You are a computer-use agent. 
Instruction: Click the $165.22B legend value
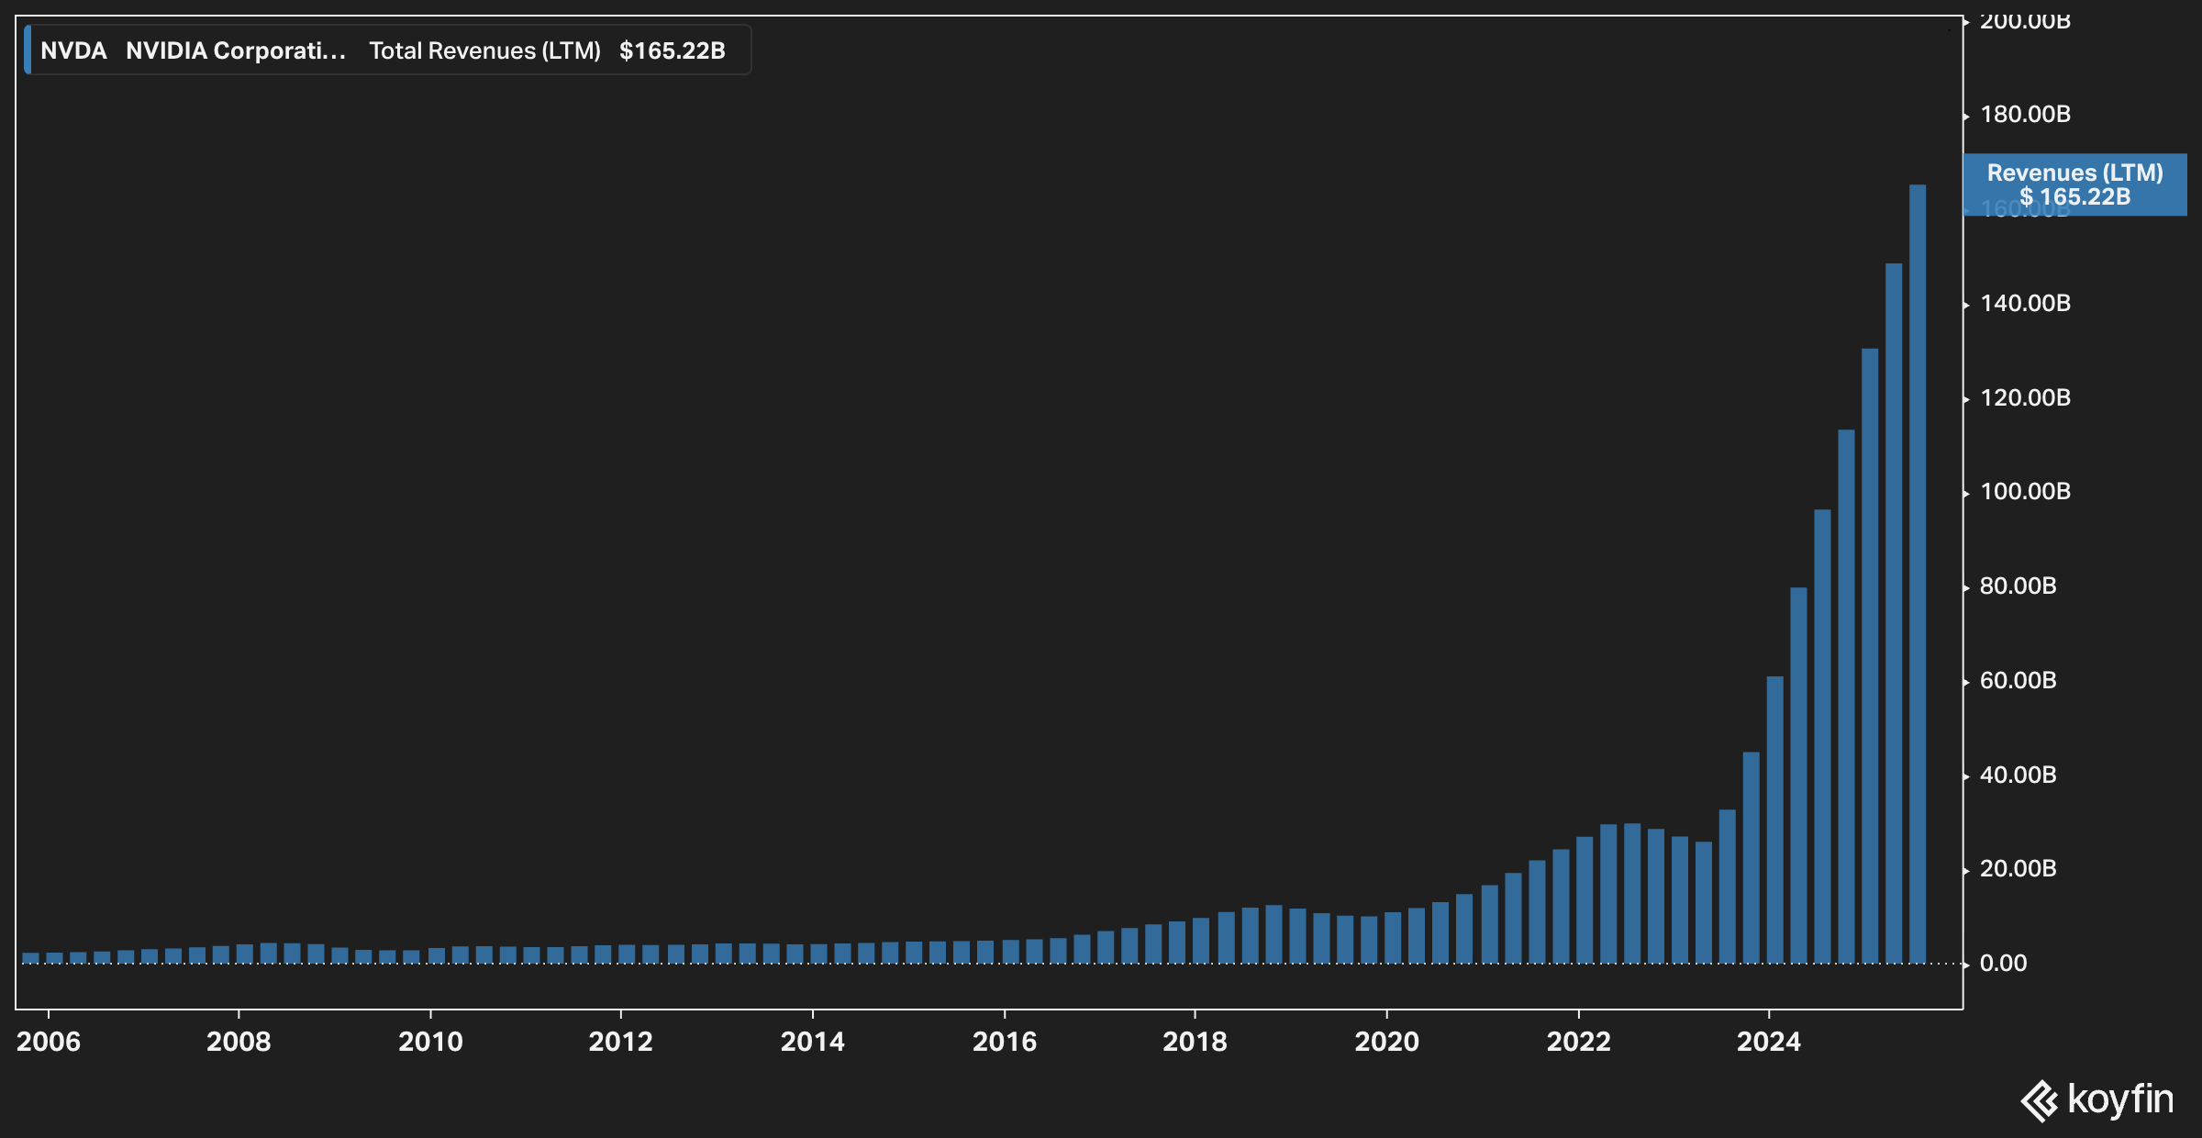click(672, 50)
